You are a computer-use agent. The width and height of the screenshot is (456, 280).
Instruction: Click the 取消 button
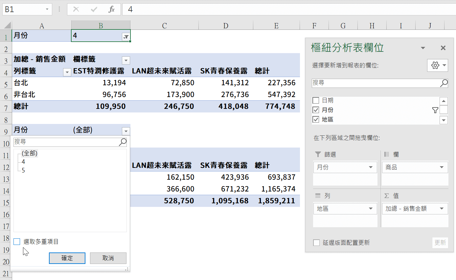click(x=108, y=258)
